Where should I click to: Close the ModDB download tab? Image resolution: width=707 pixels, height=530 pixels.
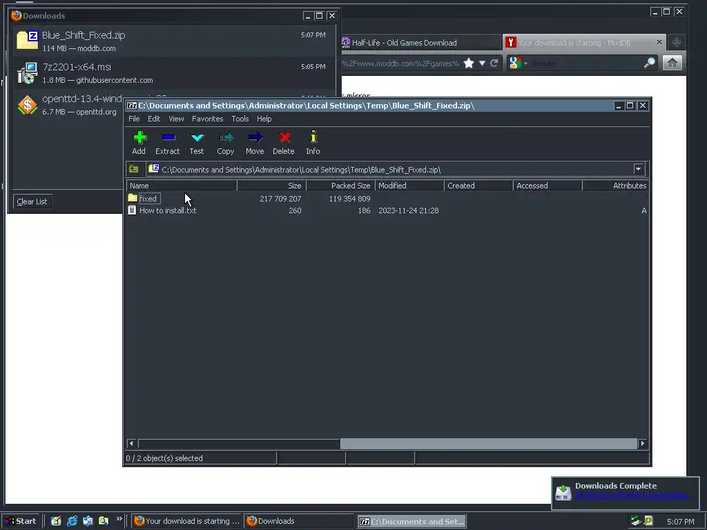click(659, 42)
